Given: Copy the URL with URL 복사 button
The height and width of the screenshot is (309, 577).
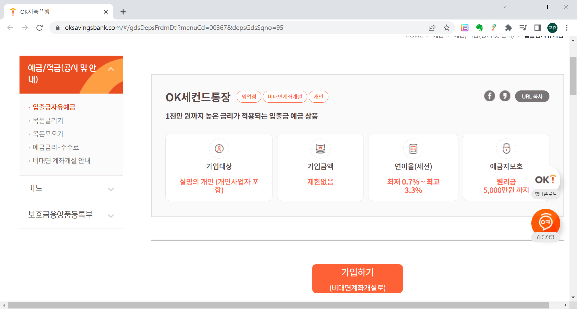Looking at the screenshot, I should click(x=532, y=96).
